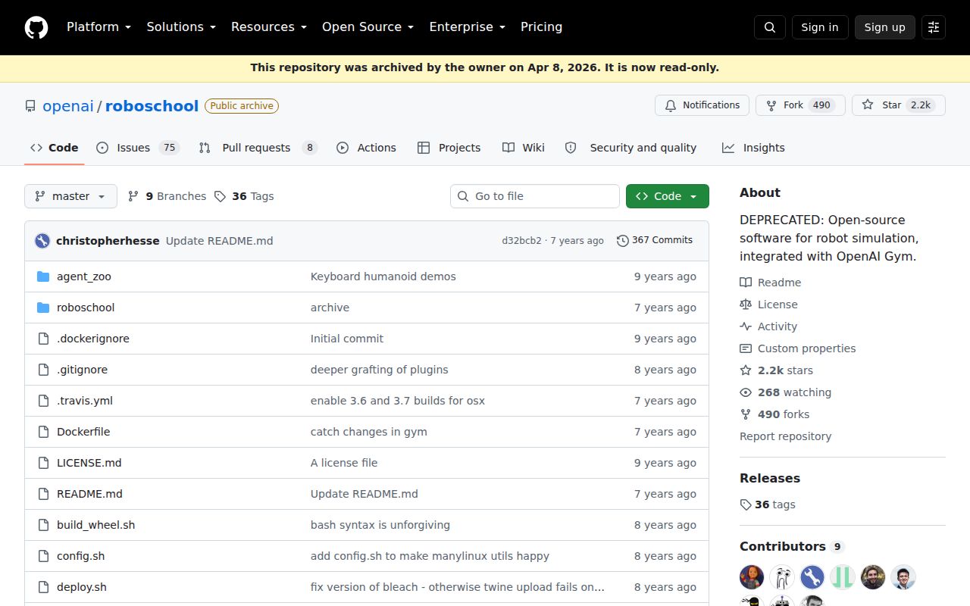Select the Code tab
Screen dimensions: 970x606
(55, 148)
